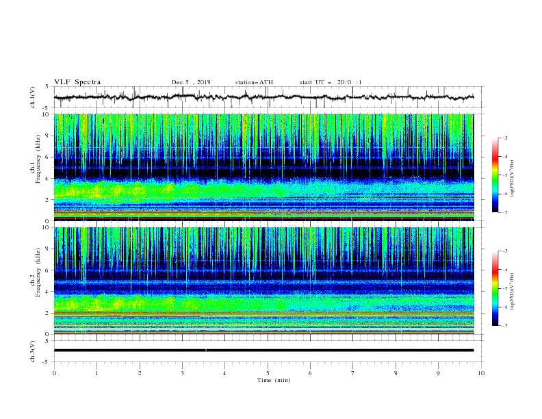This screenshot has height=419, width=542.
Task: Click the ch.1 PSD color scale bar
Action: click(x=495, y=175)
